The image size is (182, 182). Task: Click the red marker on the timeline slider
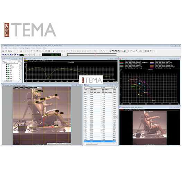[x=96, y=55]
